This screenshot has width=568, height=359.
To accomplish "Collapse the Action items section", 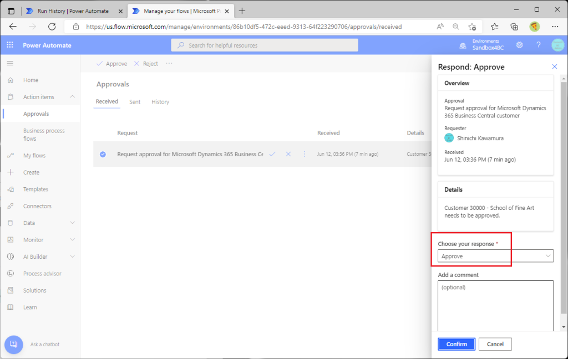I will point(73,96).
